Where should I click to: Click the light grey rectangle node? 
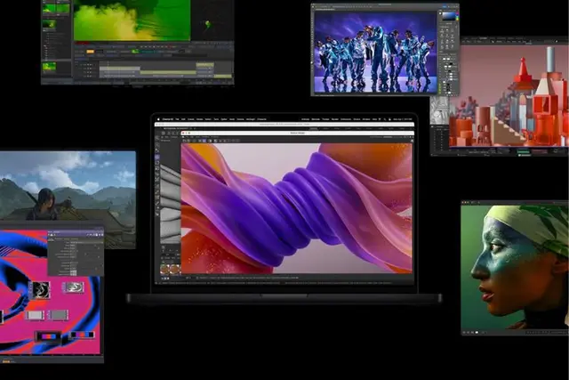[x=35, y=315]
